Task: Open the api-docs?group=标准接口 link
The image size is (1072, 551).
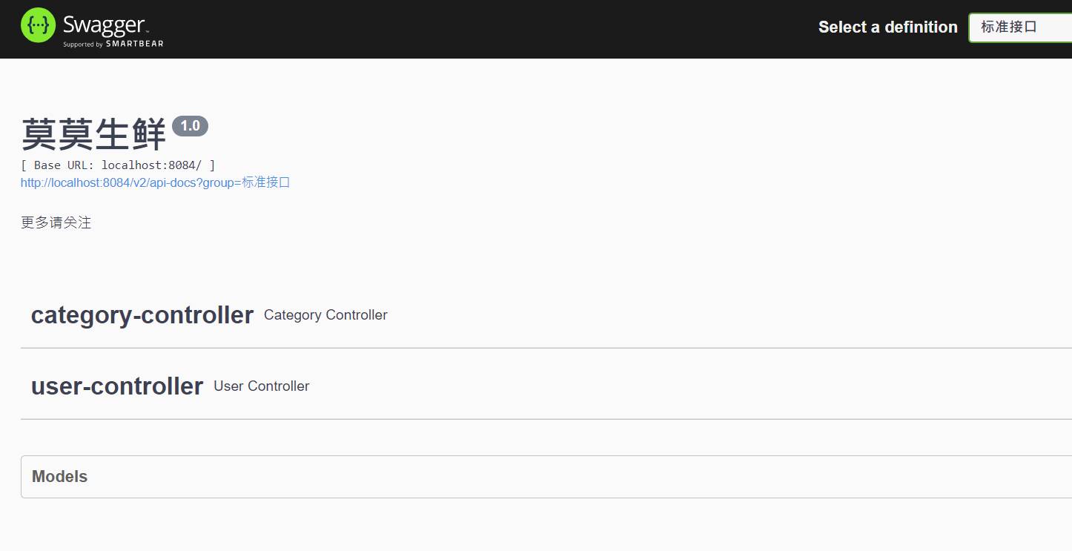Action: (155, 182)
